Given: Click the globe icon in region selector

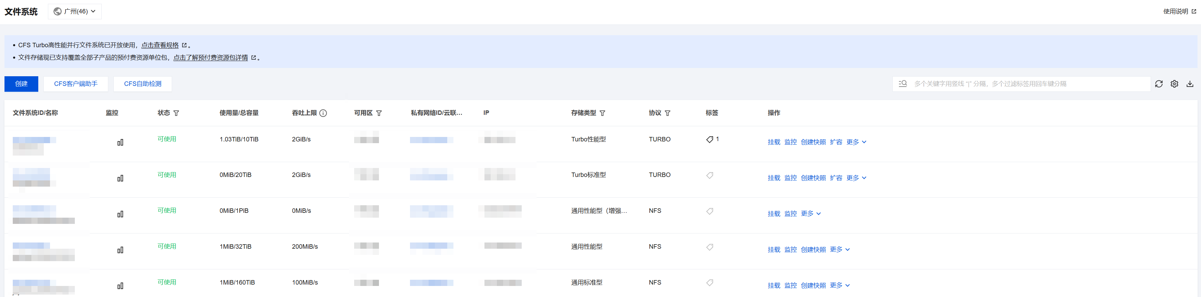Looking at the screenshot, I should 57,12.
